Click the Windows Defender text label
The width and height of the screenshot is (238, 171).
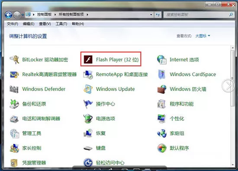click(x=44, y=89)
